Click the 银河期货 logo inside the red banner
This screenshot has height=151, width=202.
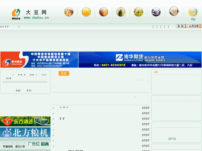pos(13,62)
